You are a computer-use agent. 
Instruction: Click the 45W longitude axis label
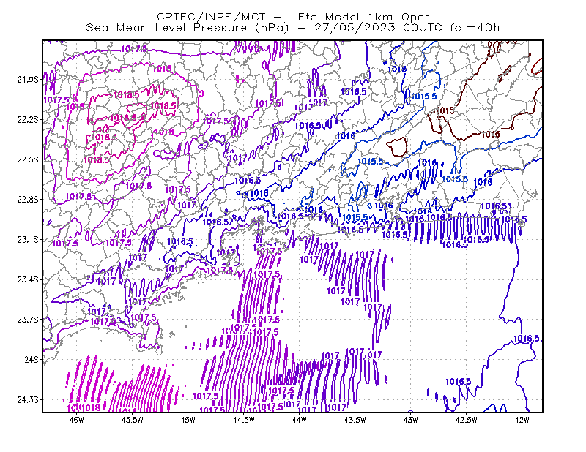[188, 420]
